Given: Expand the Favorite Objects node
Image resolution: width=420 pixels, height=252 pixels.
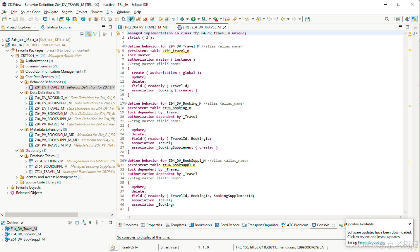Looking at the screenshot, I should coord(7,187).
